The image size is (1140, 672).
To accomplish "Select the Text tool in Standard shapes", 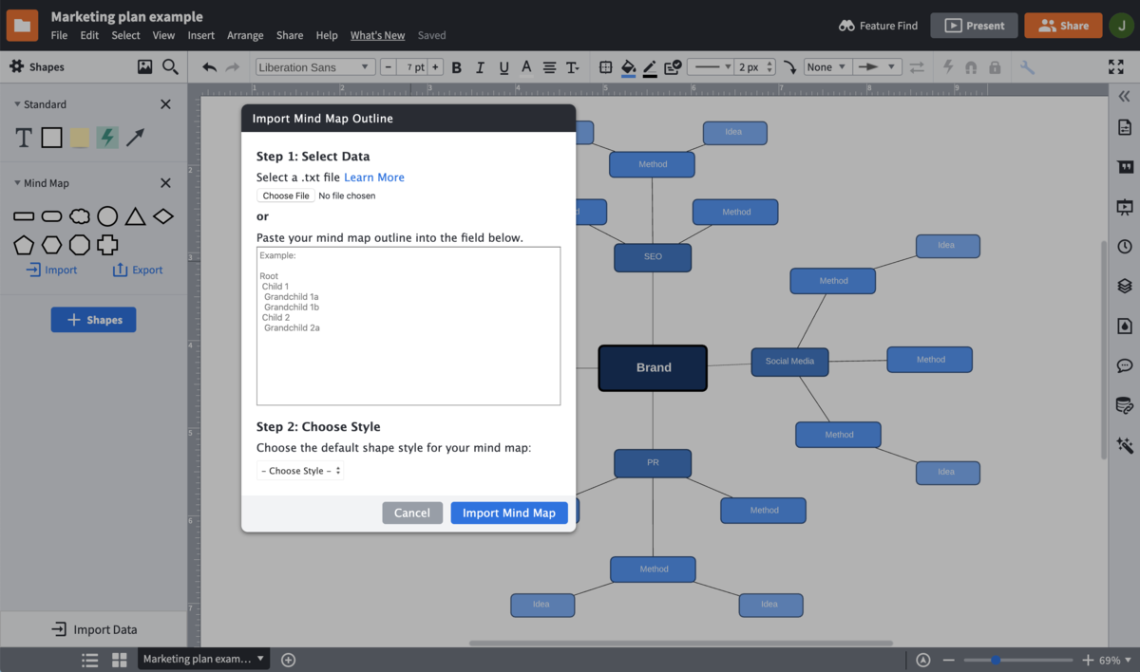I will (x=24, y=138).
